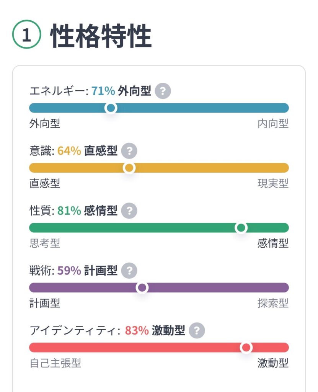Image resolution: width=318 pixels, height=392 pixels.
Task: Click the yellow 意識 slider handle
Action: click(129, 168)
